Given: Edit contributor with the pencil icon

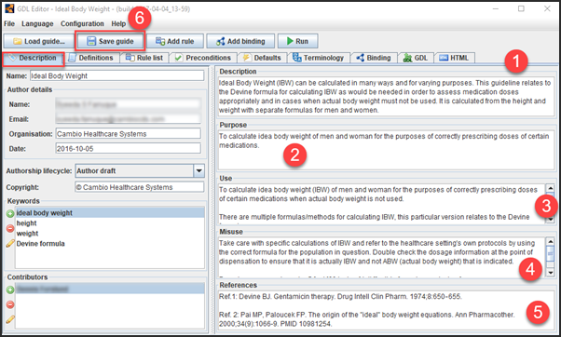Looking at the screenshot, I should [x=10, y=319].
